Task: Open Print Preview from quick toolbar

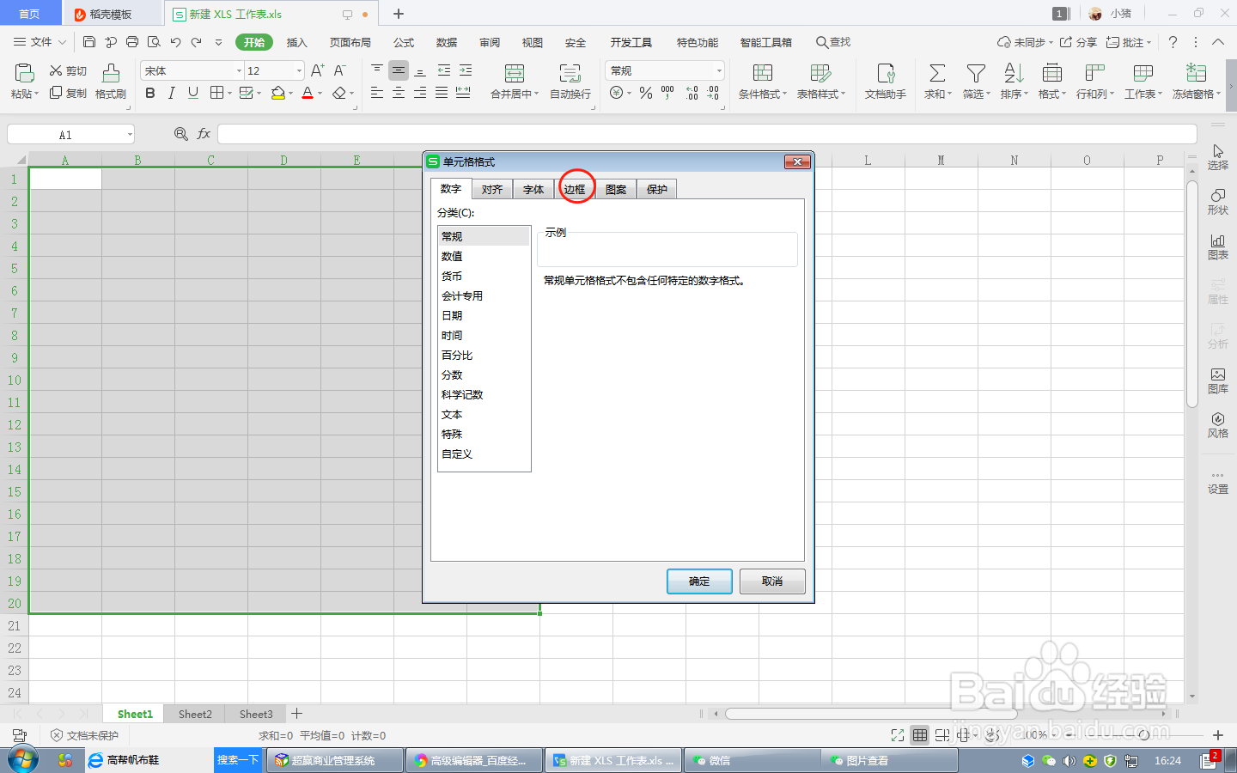Action: [154, 41]
